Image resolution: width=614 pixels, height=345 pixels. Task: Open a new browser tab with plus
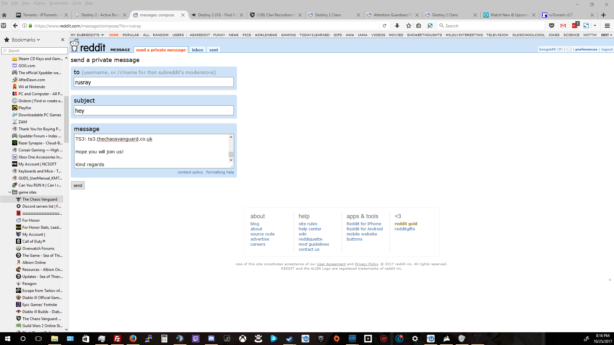(603, 15)
